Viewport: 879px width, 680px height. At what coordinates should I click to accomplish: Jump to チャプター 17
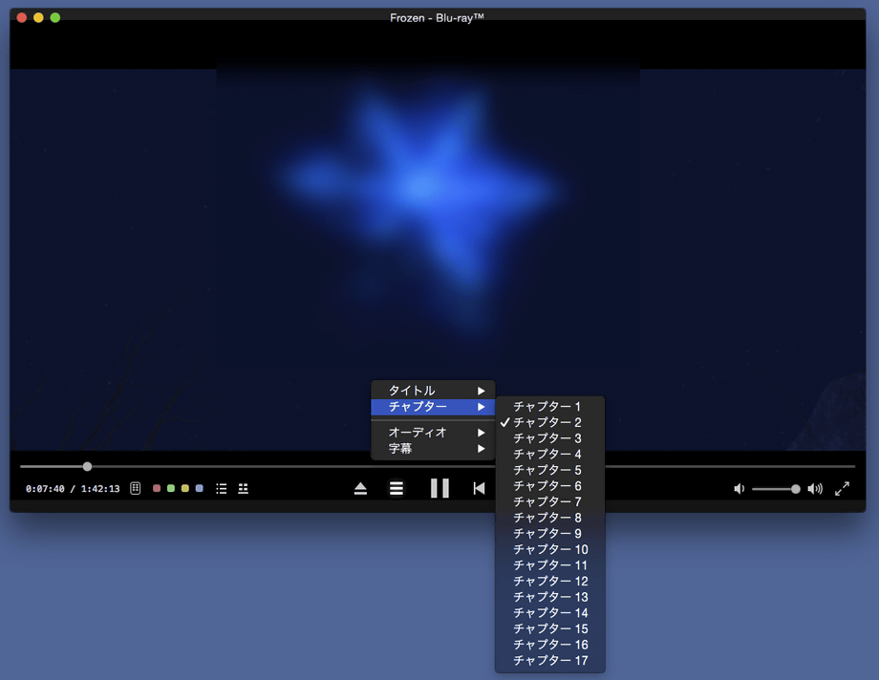click(550, 660)
